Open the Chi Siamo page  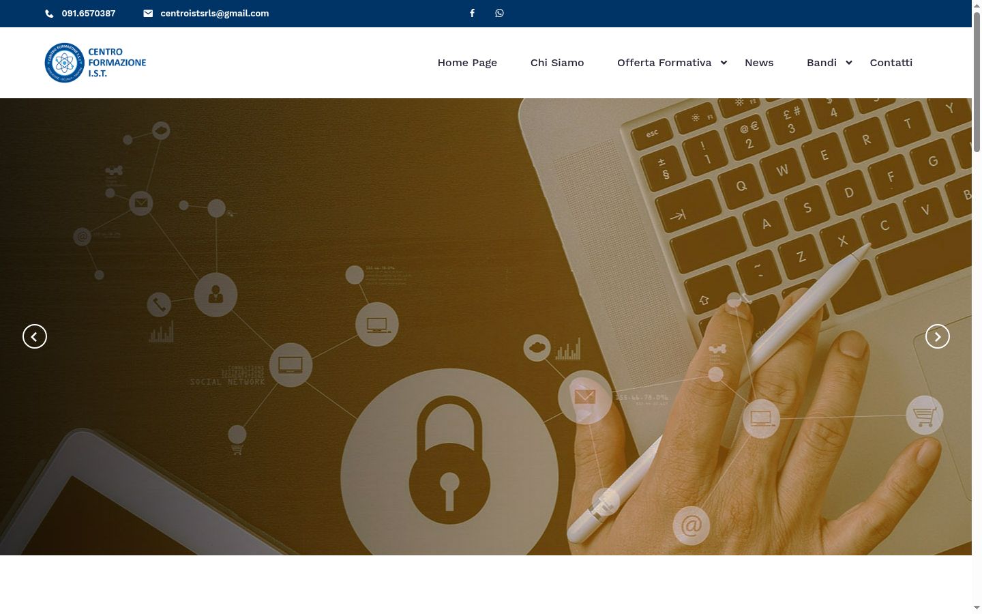tap(557, 63)
